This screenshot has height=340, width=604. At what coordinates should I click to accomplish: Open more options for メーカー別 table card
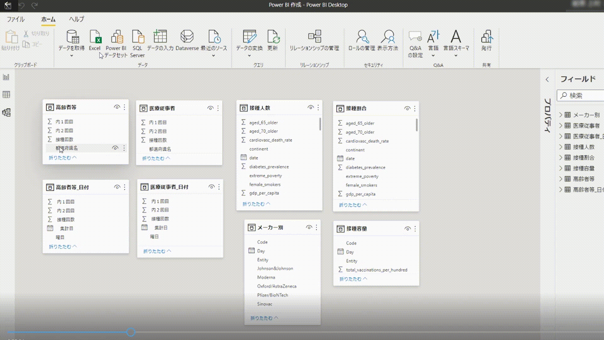click(x=316, y=227)
